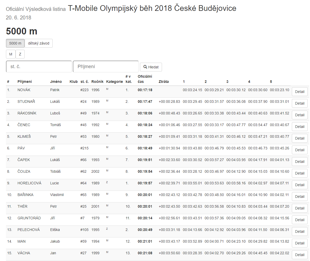
Task: Open Detail for NOVÁK Patrik
Action: pos(300,92)
